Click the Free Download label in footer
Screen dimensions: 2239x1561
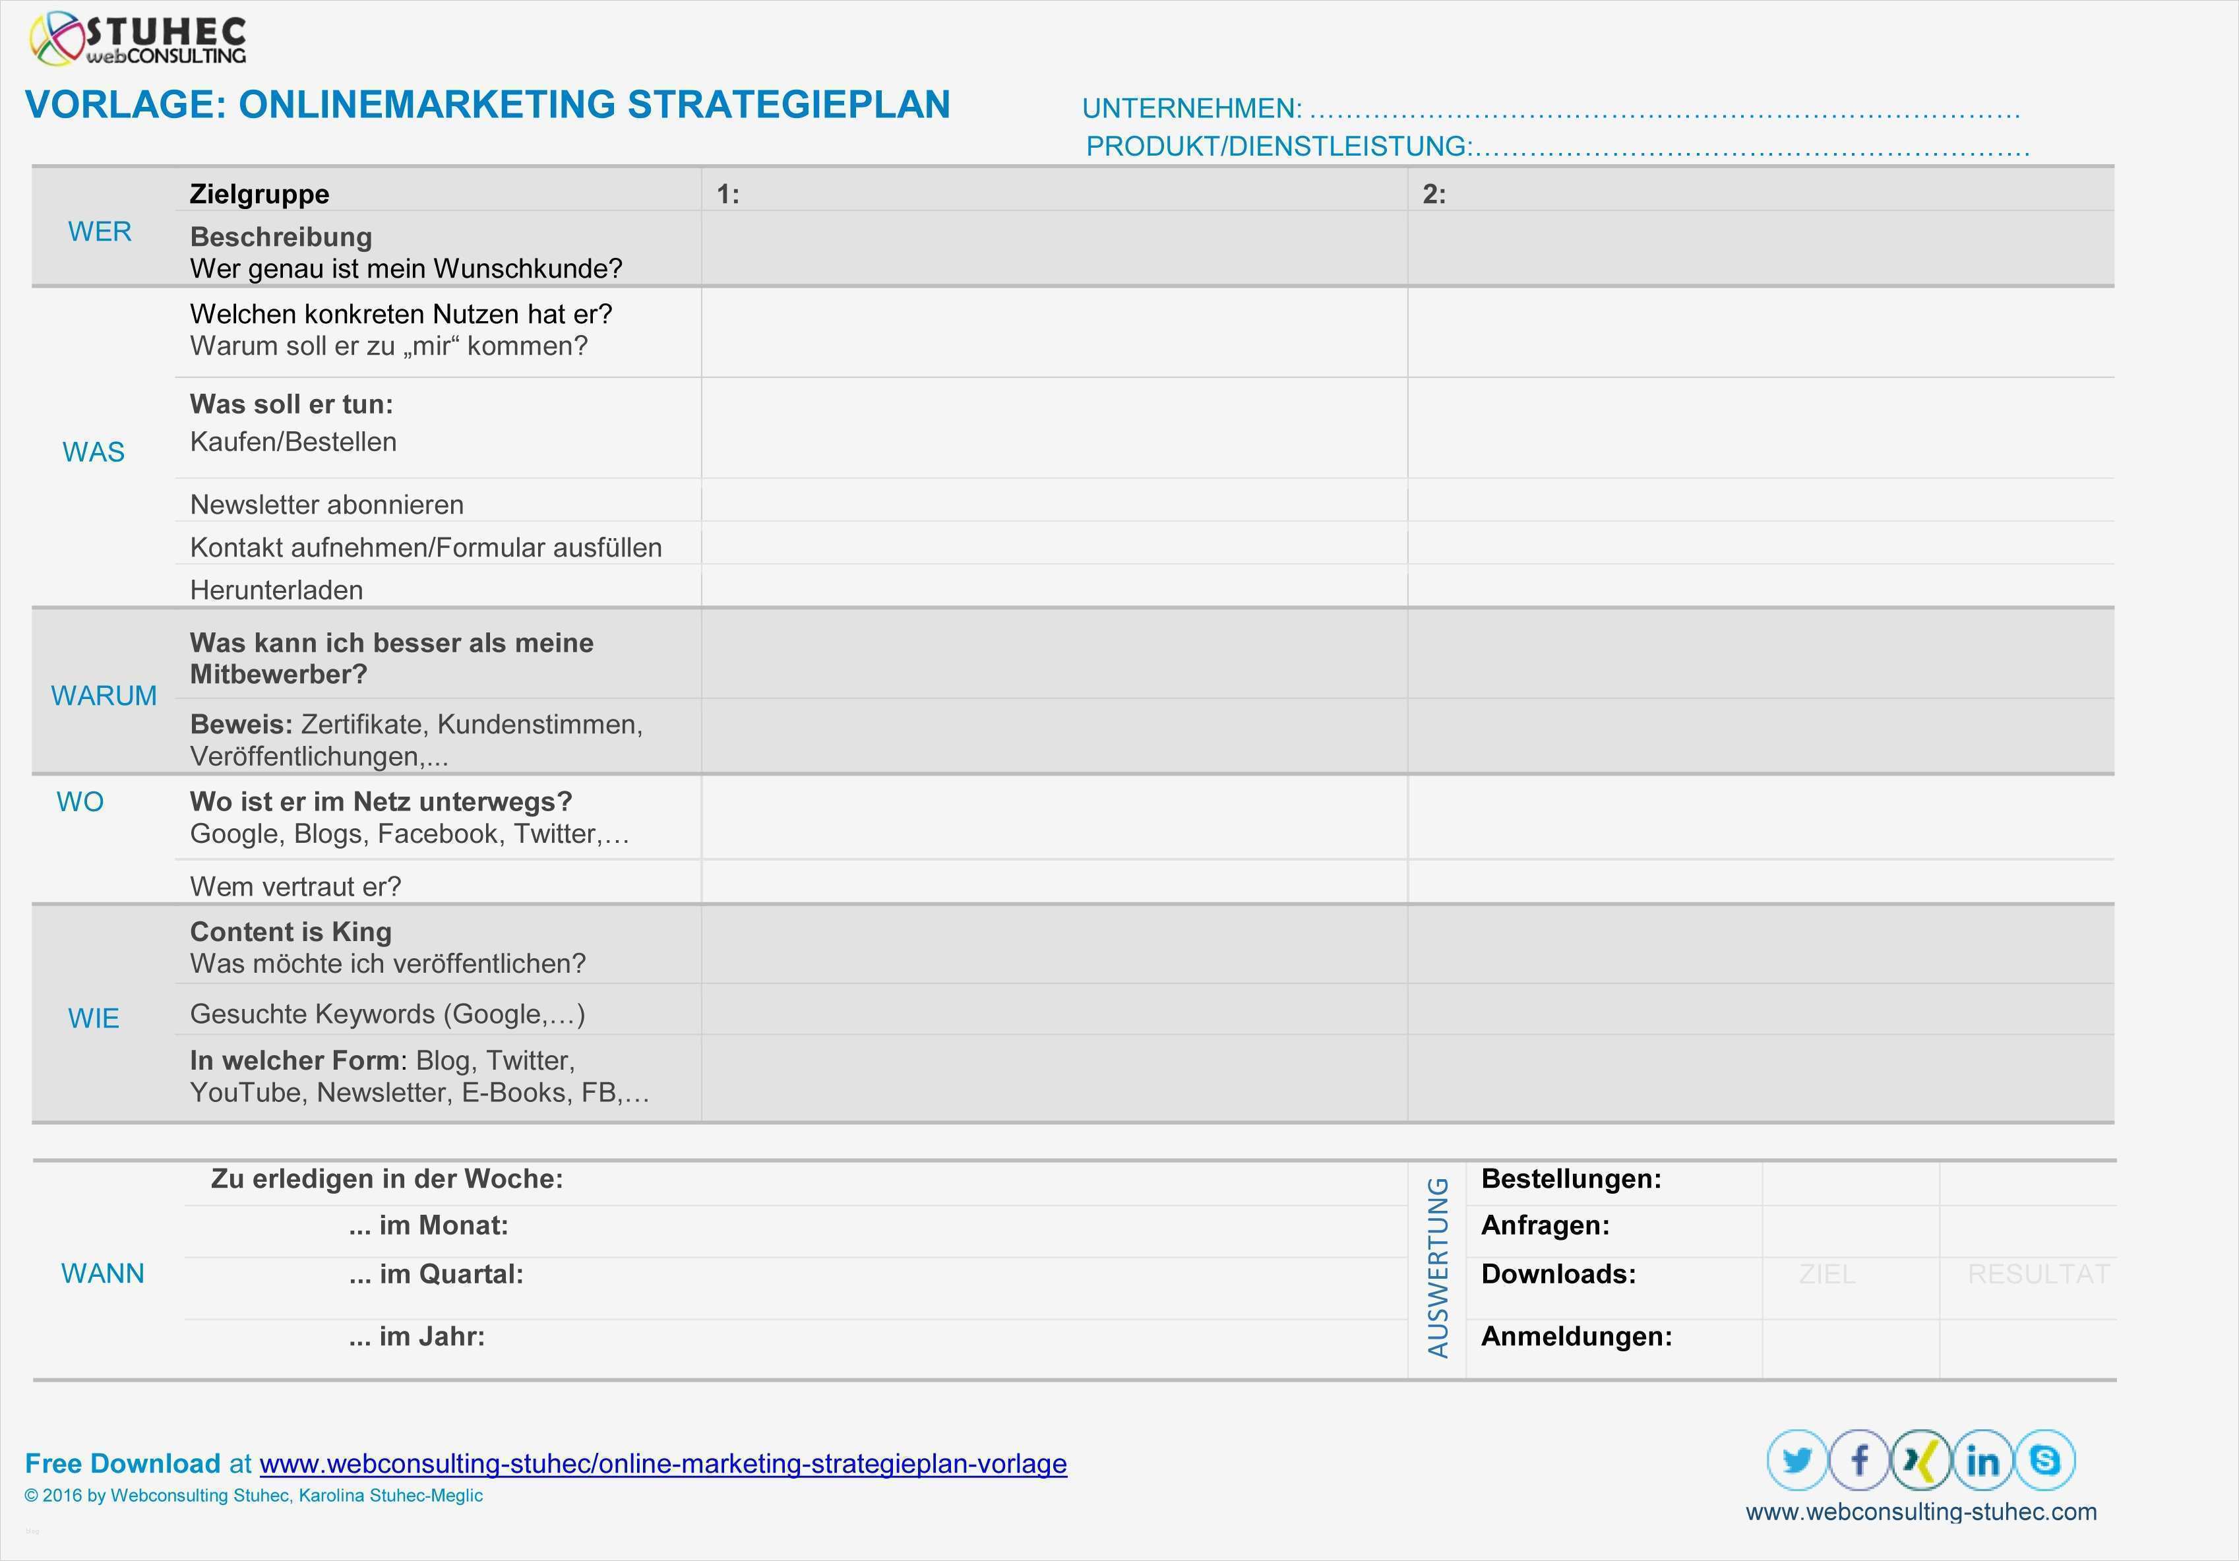point(120,1463)
